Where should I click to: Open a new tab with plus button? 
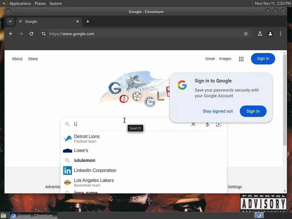(88, 21)
